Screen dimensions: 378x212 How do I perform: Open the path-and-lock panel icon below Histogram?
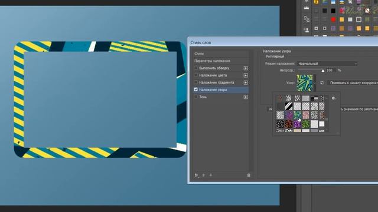(x=307, y=19)
